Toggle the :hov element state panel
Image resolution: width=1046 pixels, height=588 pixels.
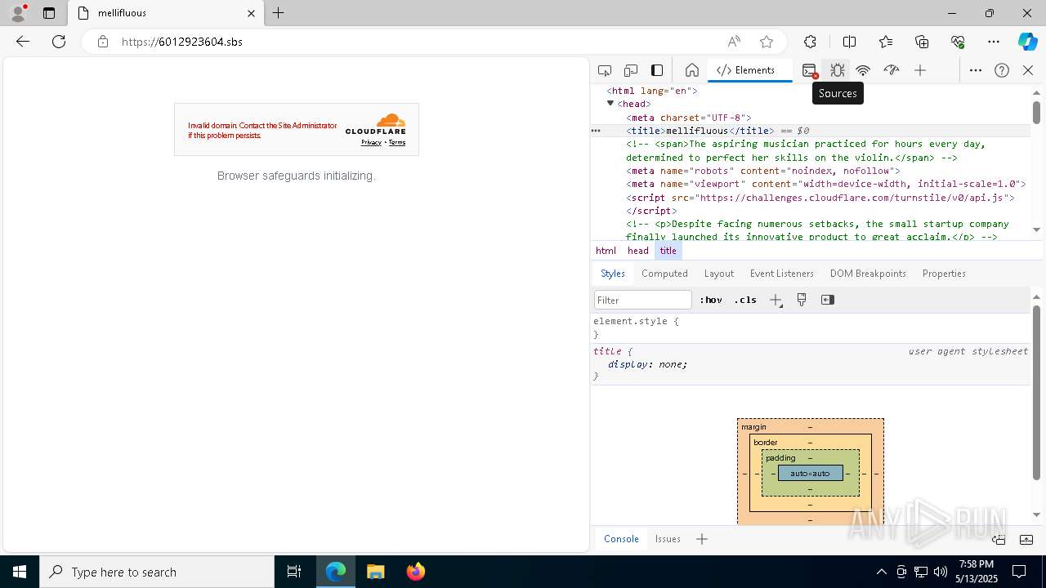(x=711, y=300)
